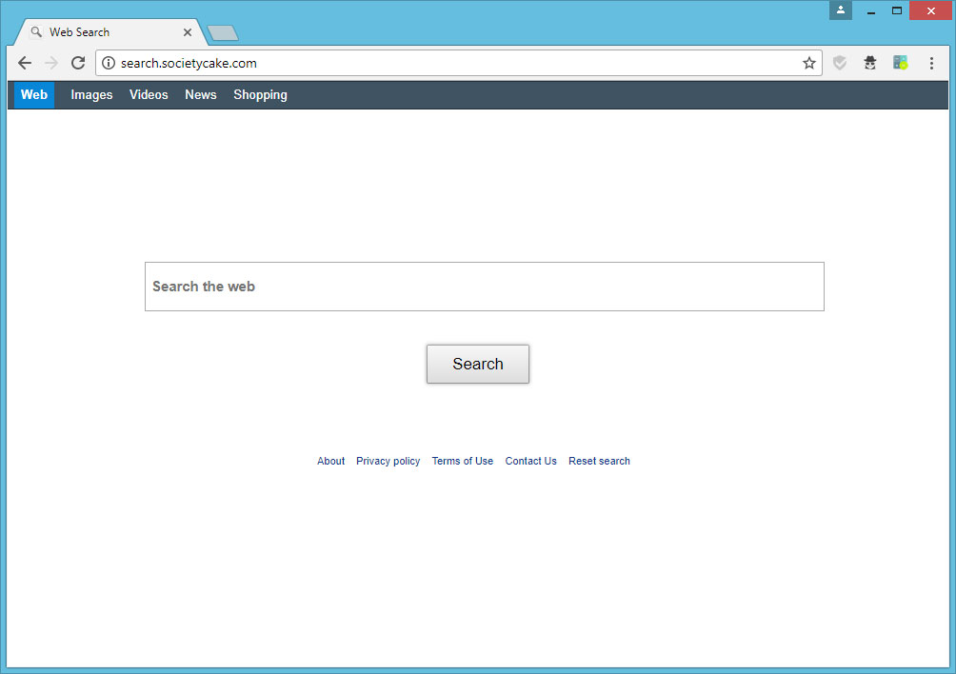Open Chrome's three-dot menu
This screenshot has width=956, height=674.
[x=930, y=63]
